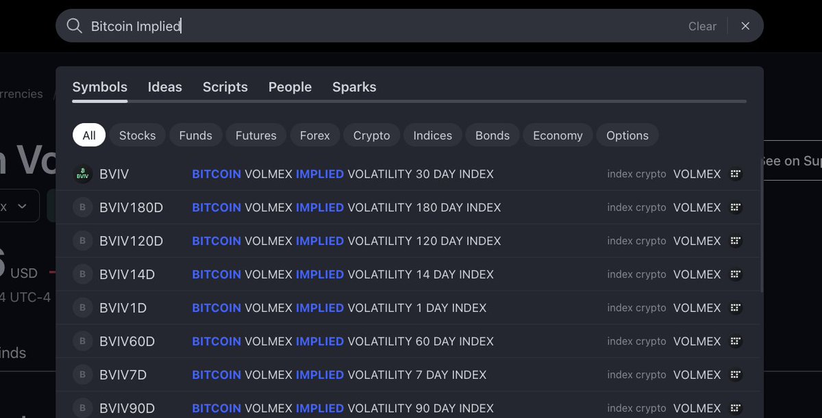Filter results by Options

(x=627, y=135)
